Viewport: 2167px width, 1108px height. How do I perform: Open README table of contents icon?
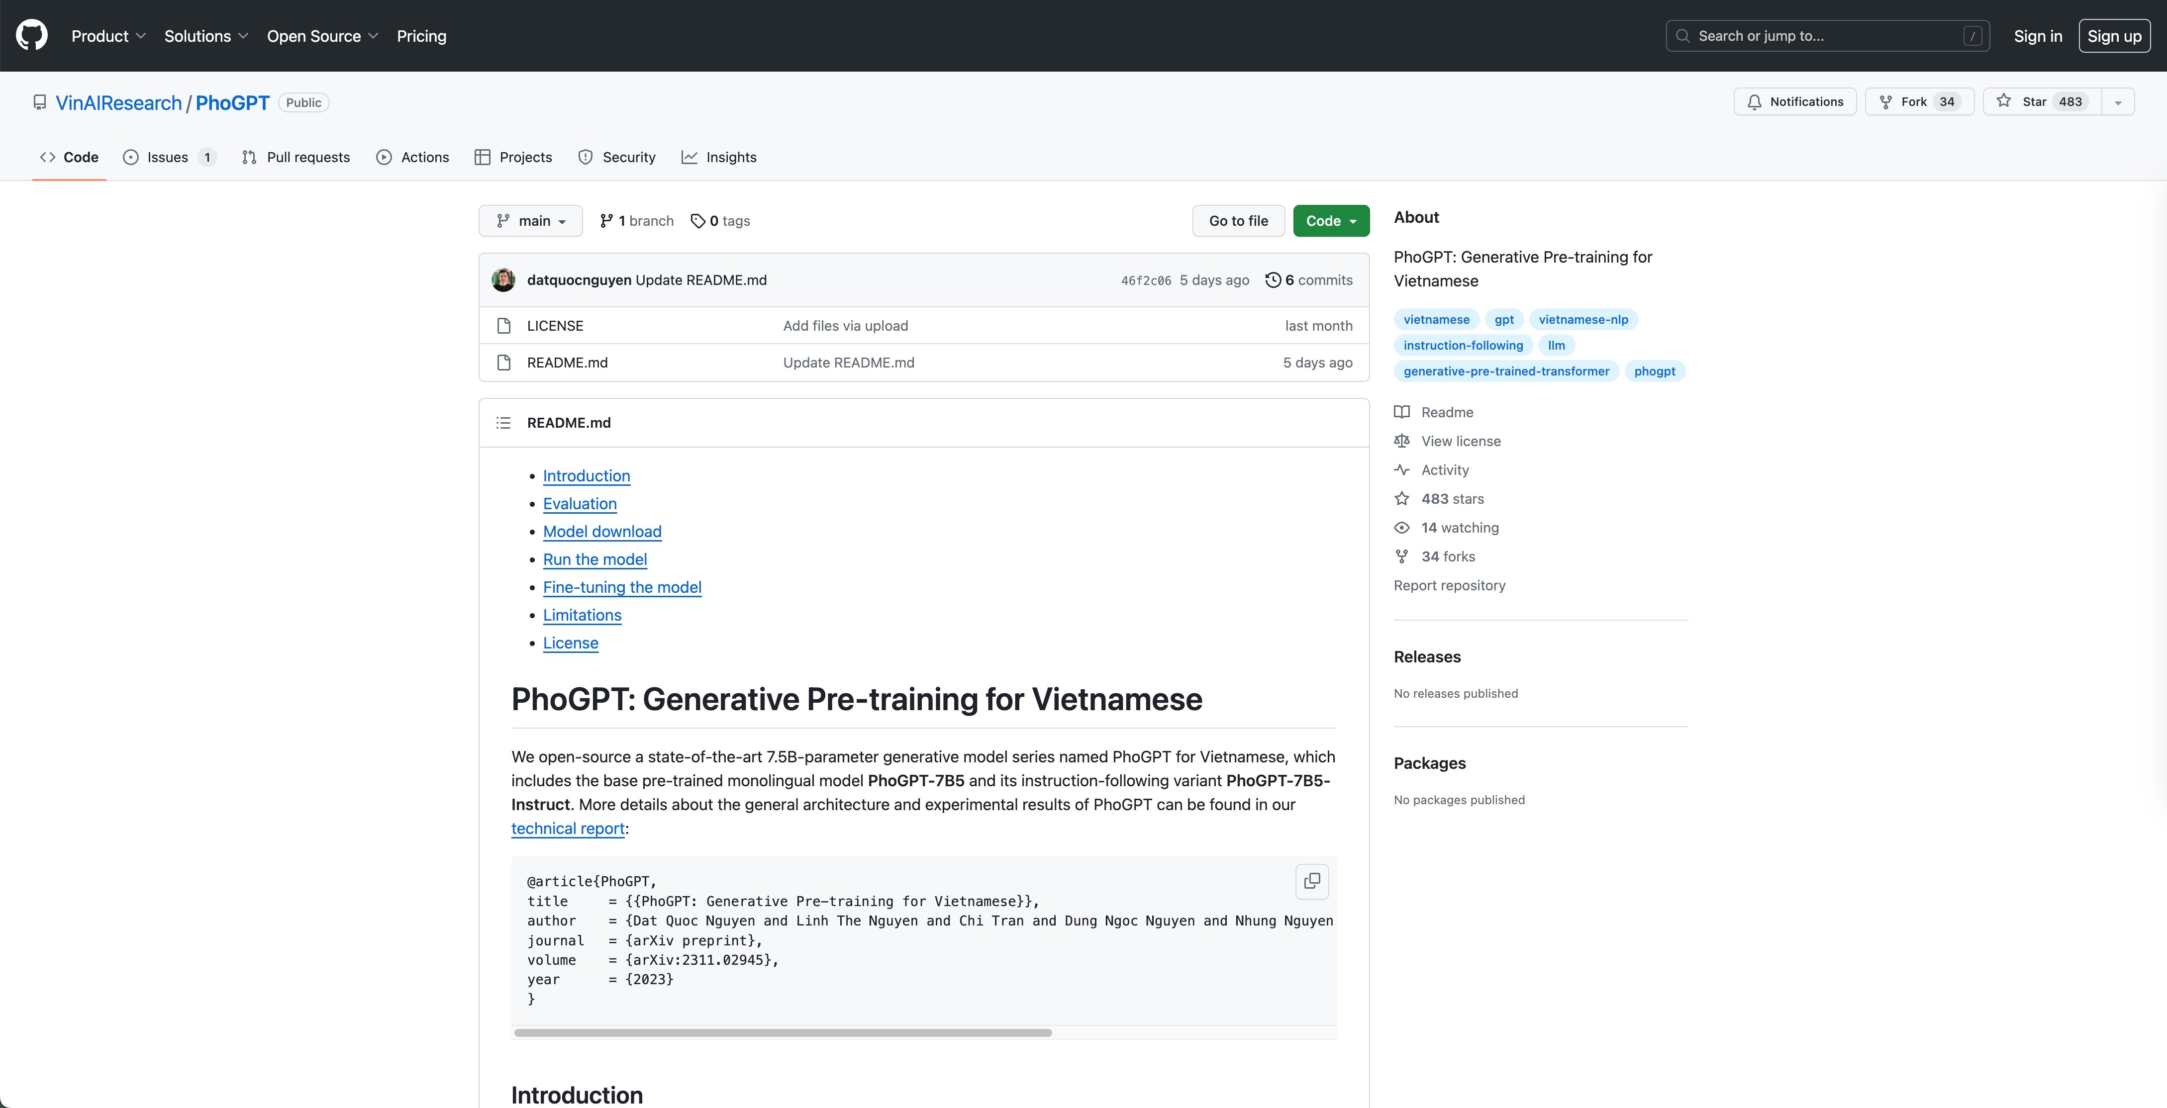pyautogui.click(x=503, y=423)
